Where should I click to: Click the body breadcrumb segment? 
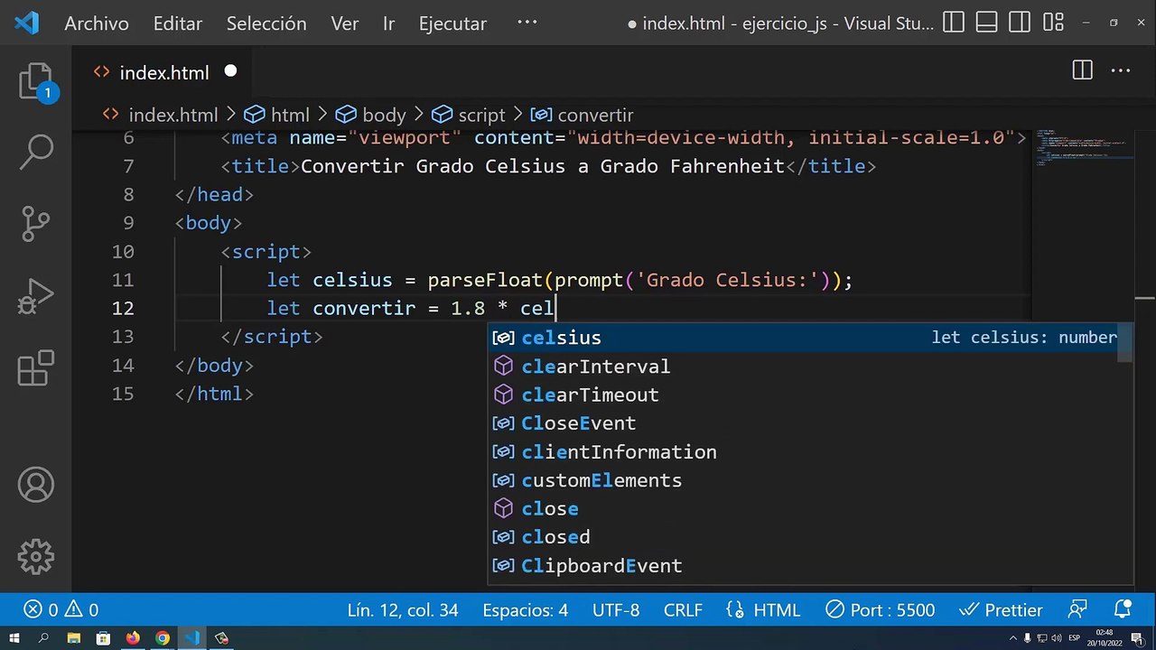384,115
